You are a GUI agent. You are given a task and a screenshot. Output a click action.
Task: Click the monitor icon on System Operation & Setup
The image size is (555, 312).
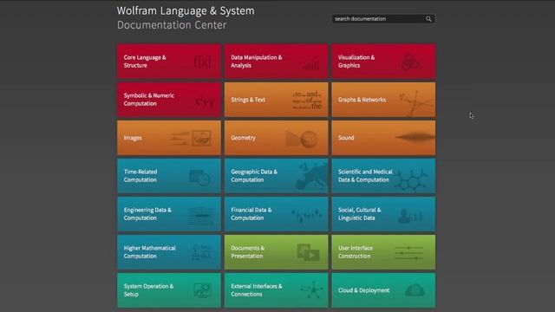[x=202, y=290]
